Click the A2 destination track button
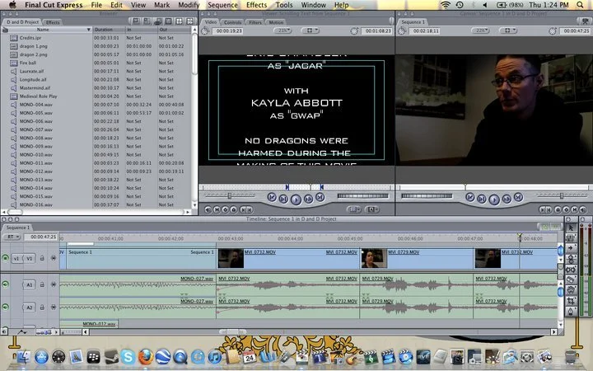 tap(30, 308)
